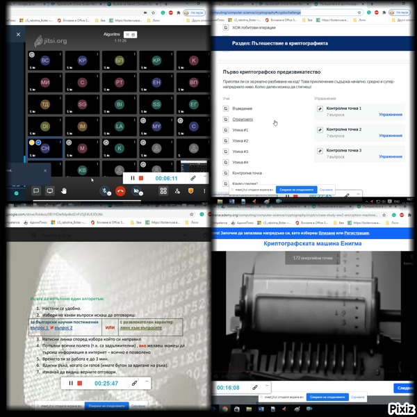Open the Въведение lesson
This screenshot has height=417, width=417.
click(x=242, y=108)
